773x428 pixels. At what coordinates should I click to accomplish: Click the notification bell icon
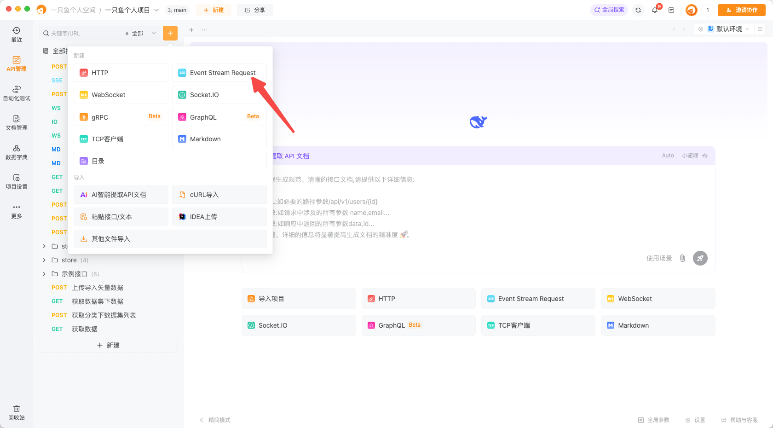[x=655, y=10]
